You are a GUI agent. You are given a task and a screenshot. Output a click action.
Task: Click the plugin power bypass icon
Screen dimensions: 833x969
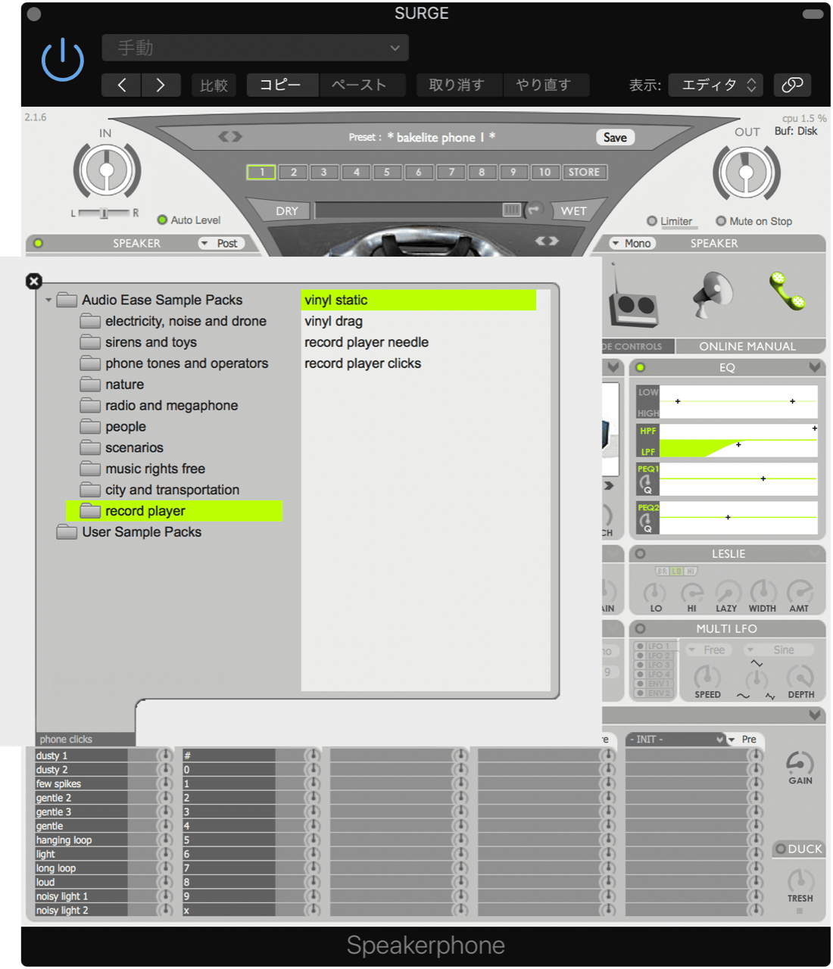[x=62, y=61]
